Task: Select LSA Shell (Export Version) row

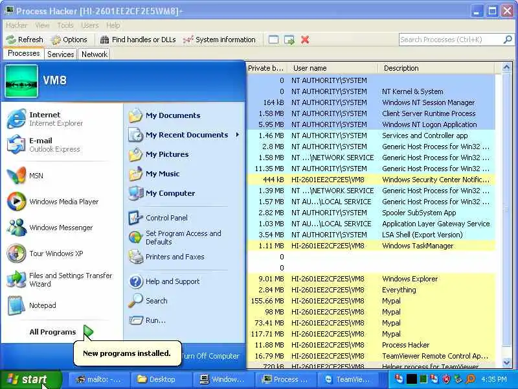Action: 370,235
